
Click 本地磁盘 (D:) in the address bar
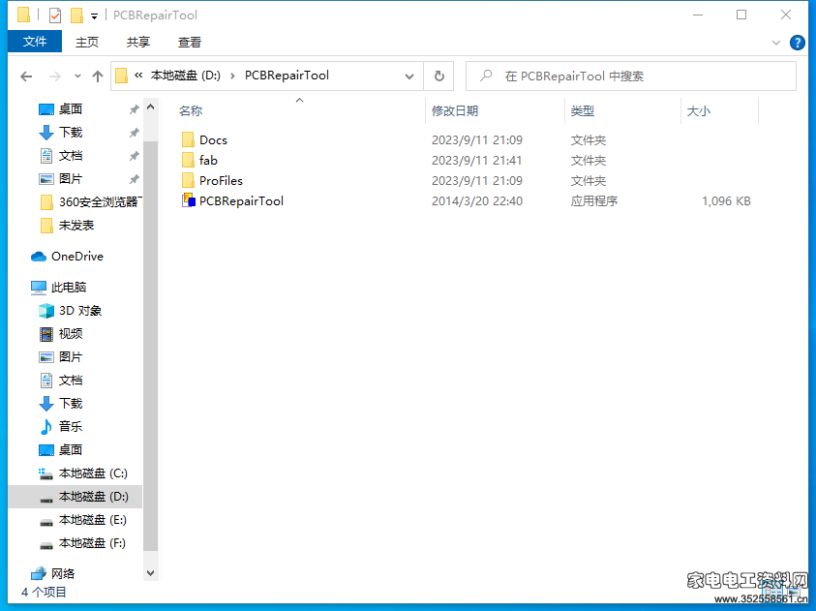185,76
